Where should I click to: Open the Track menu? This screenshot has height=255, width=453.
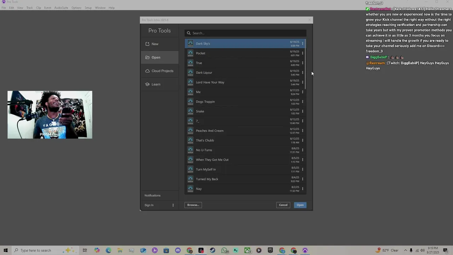tap(29, 8)
